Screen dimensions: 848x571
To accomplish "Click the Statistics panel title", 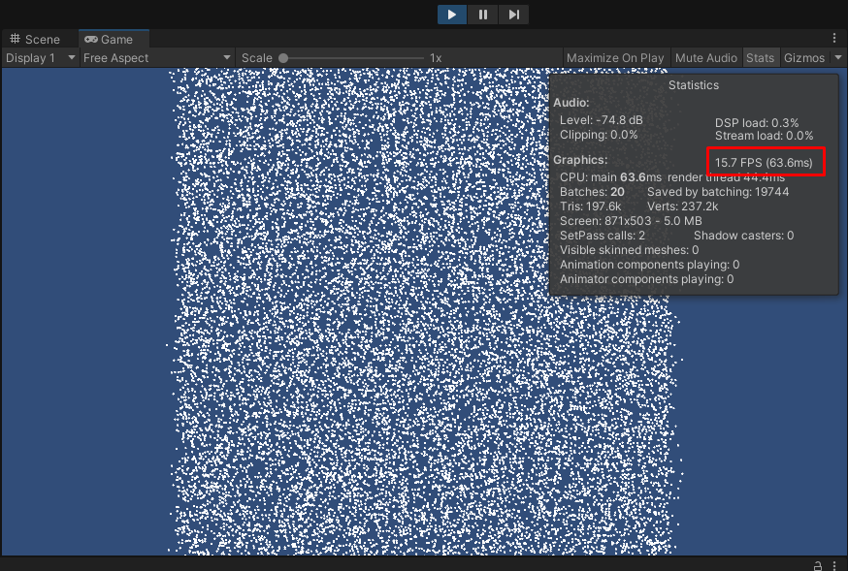I will tap(694, 85).
